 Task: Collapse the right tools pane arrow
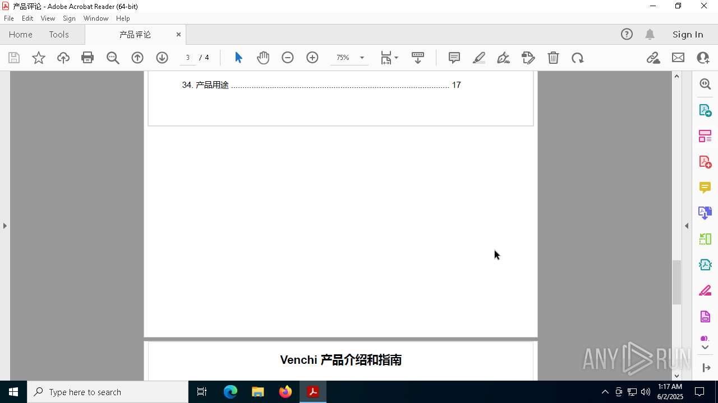[x=687, y=226]
